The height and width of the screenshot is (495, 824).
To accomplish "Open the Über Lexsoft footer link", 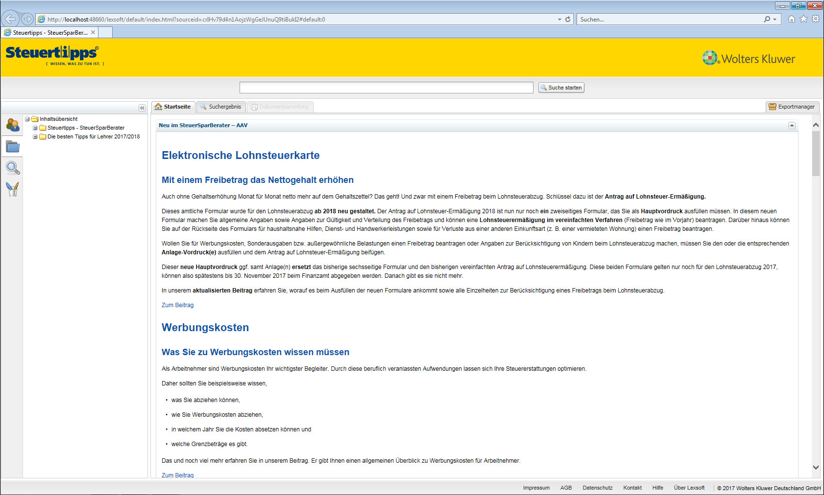I will coord(689,488).
